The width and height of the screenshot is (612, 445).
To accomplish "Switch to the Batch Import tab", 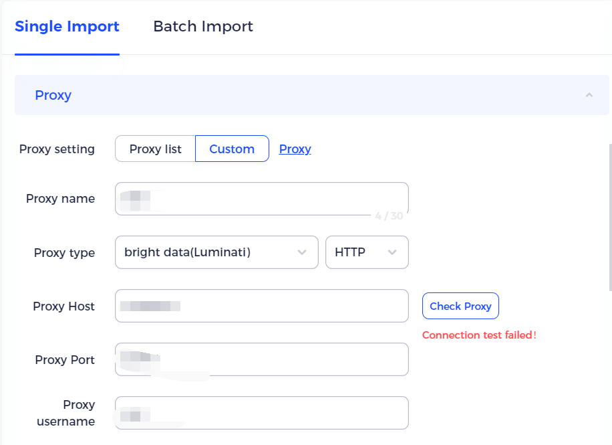I will click(x=203, y=27).
